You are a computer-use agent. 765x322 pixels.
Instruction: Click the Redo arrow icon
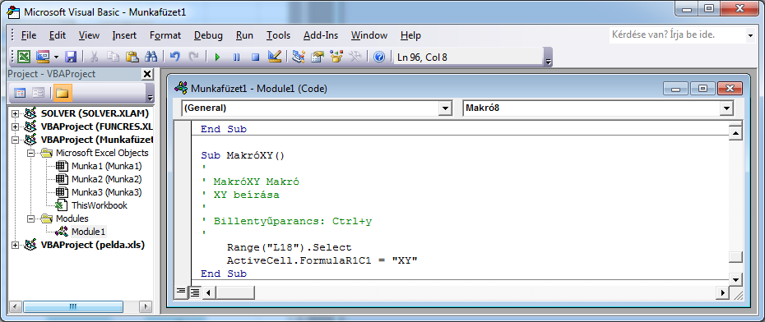coord(193,57)
